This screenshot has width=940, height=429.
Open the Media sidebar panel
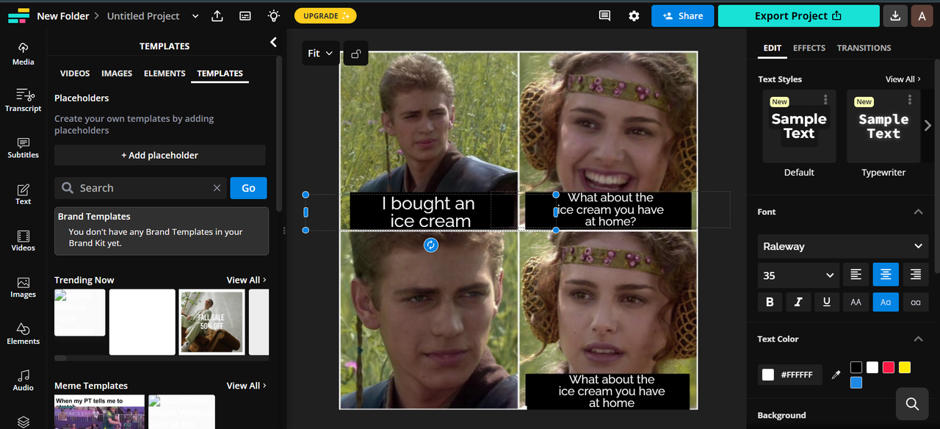tap(23, 54)
